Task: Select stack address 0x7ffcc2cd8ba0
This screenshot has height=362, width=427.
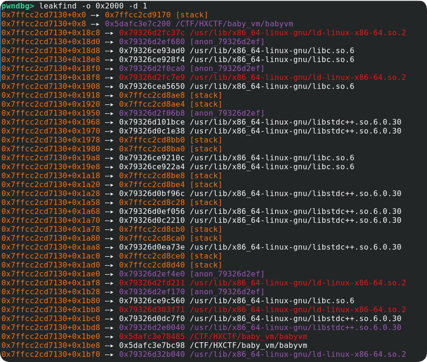Action: click(152, 149)
